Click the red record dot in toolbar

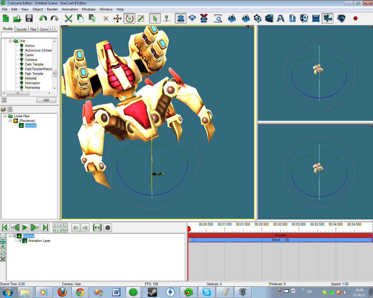355,18
